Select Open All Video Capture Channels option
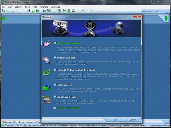The image size is (171, 128). pyautogui.click(x=55, y=70)
